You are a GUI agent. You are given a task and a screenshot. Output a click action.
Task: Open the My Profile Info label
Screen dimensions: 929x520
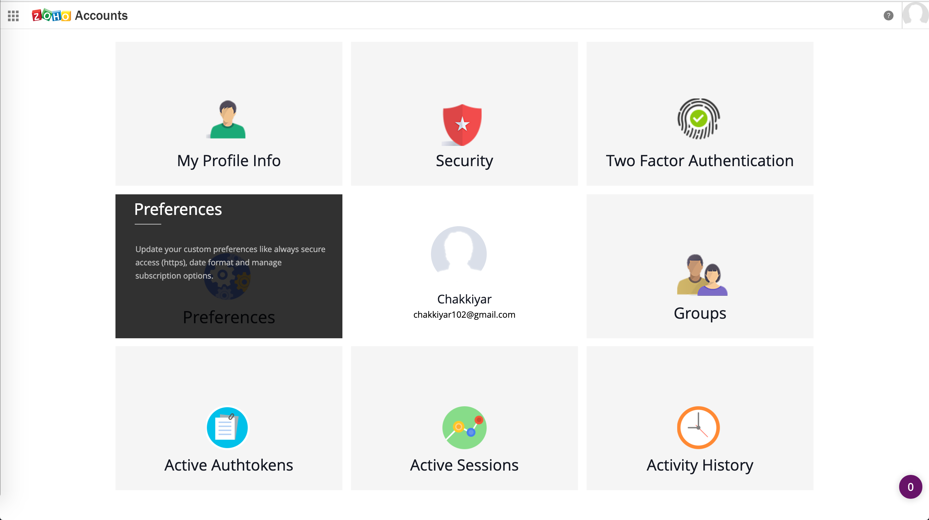point(229,161)
